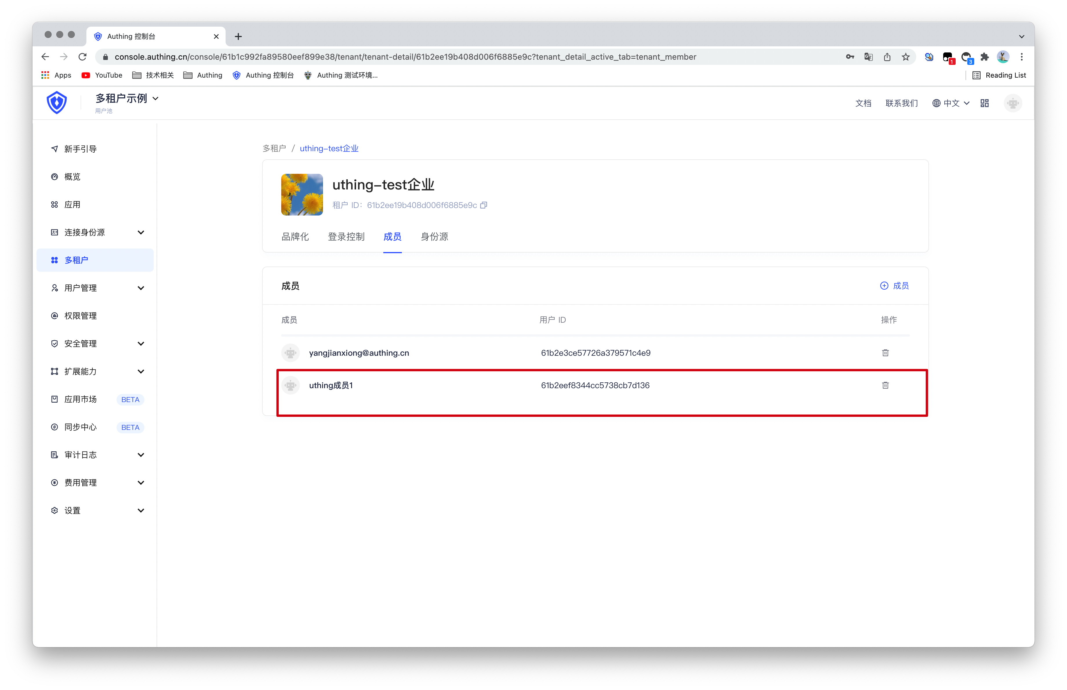Click the user avatar in console header
The height and width of the screenshot is (690, 1067).
coord(1013,103)
